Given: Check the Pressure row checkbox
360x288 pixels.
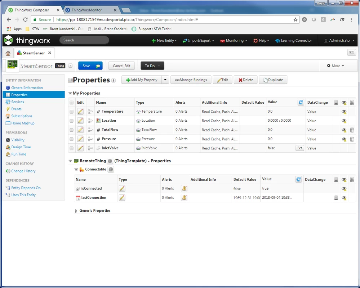Looking at the screenshot, I should [72, 139].
